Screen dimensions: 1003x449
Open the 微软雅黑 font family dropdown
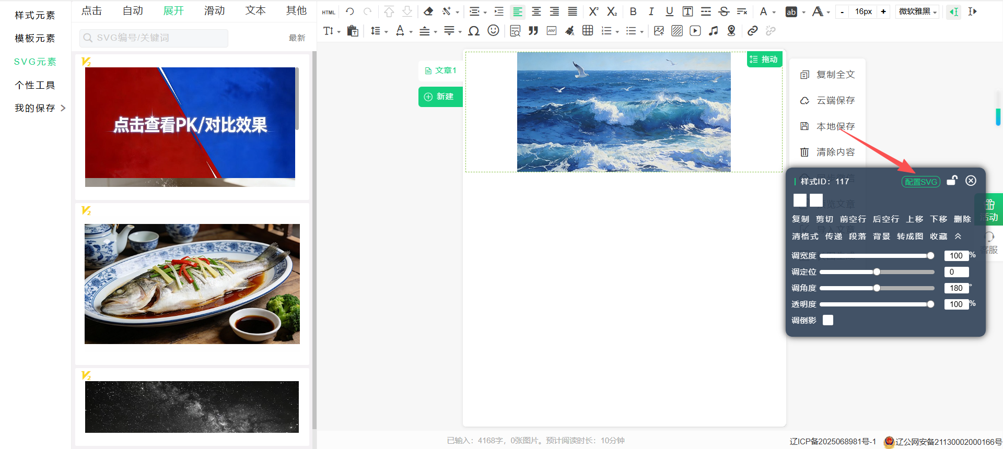pyautogui.click(x=917, y=11)
